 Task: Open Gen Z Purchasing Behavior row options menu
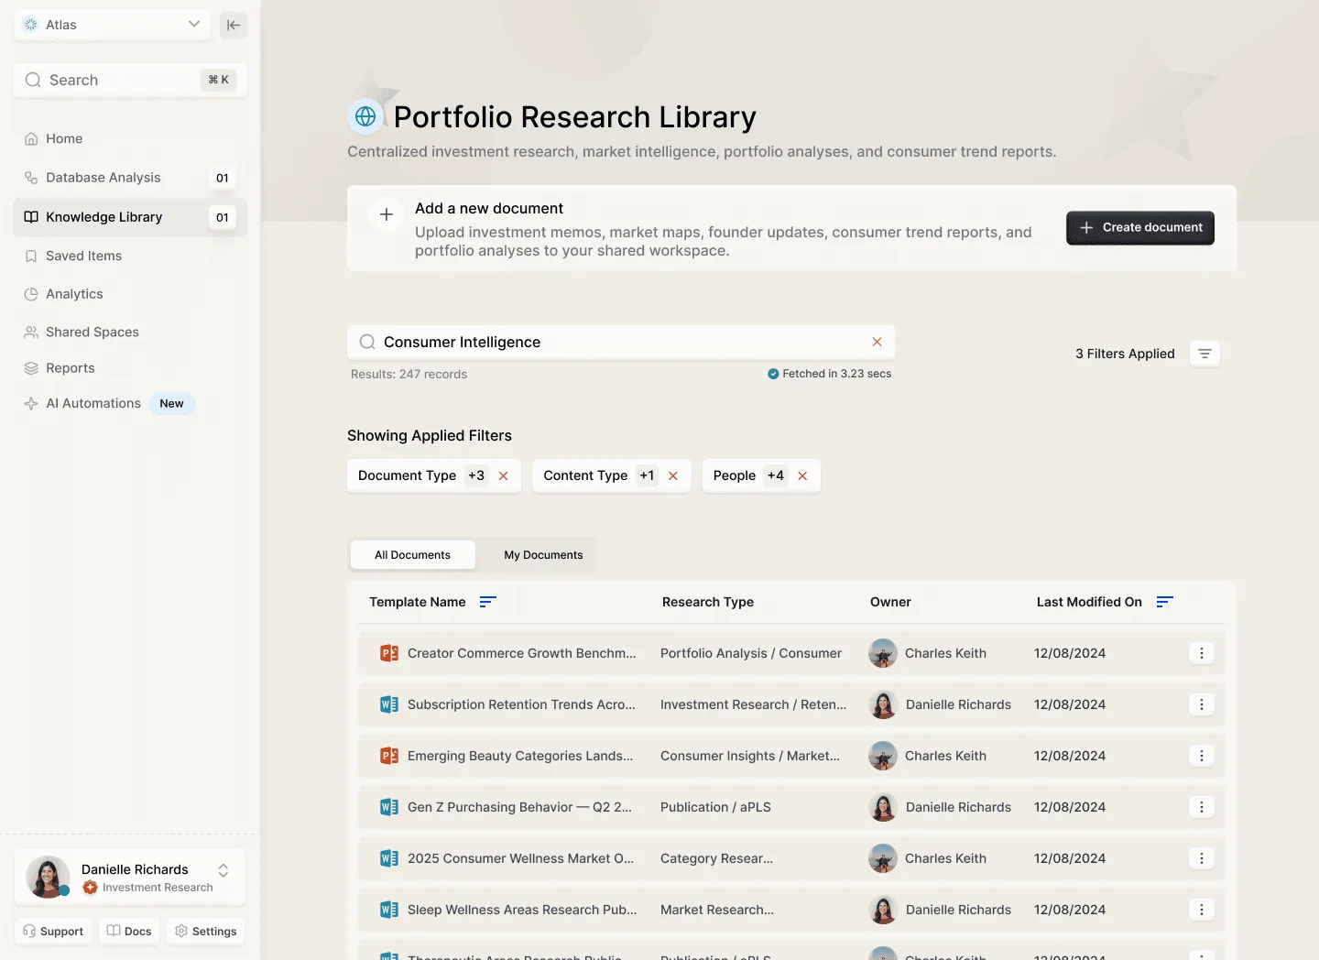(x=1202, y=807)
